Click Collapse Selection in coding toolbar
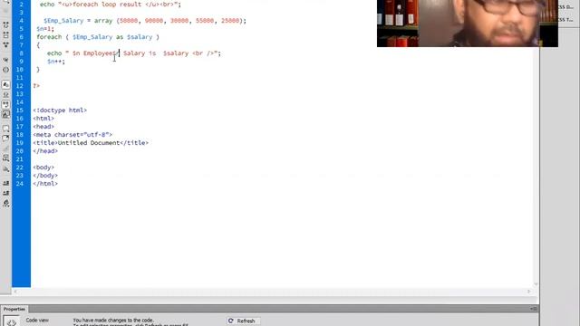The height and width of the screenshot is (326, 580). click(x=6, y=35)
